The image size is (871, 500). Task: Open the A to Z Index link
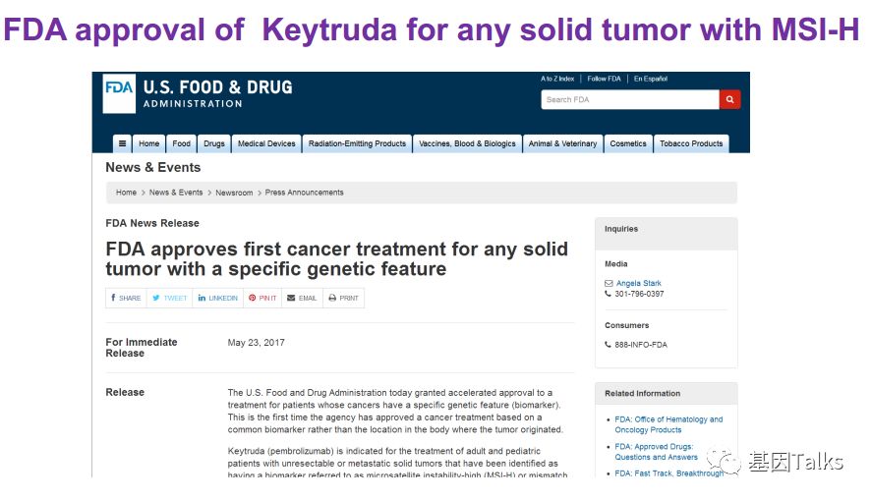557,79
